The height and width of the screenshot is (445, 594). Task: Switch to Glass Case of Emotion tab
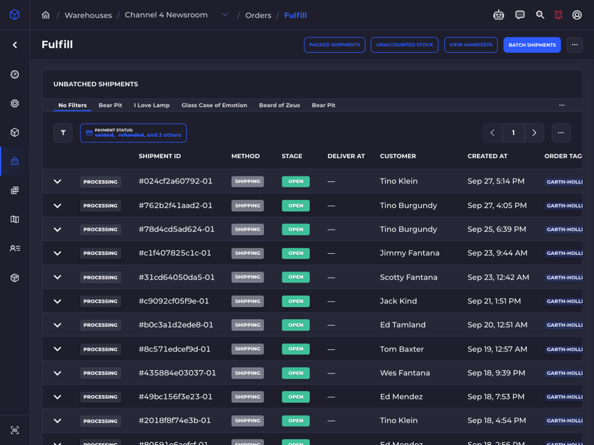click(x=214, y=105)
